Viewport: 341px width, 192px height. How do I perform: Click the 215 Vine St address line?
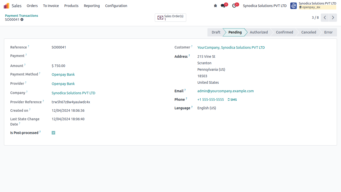click(206, 56)
